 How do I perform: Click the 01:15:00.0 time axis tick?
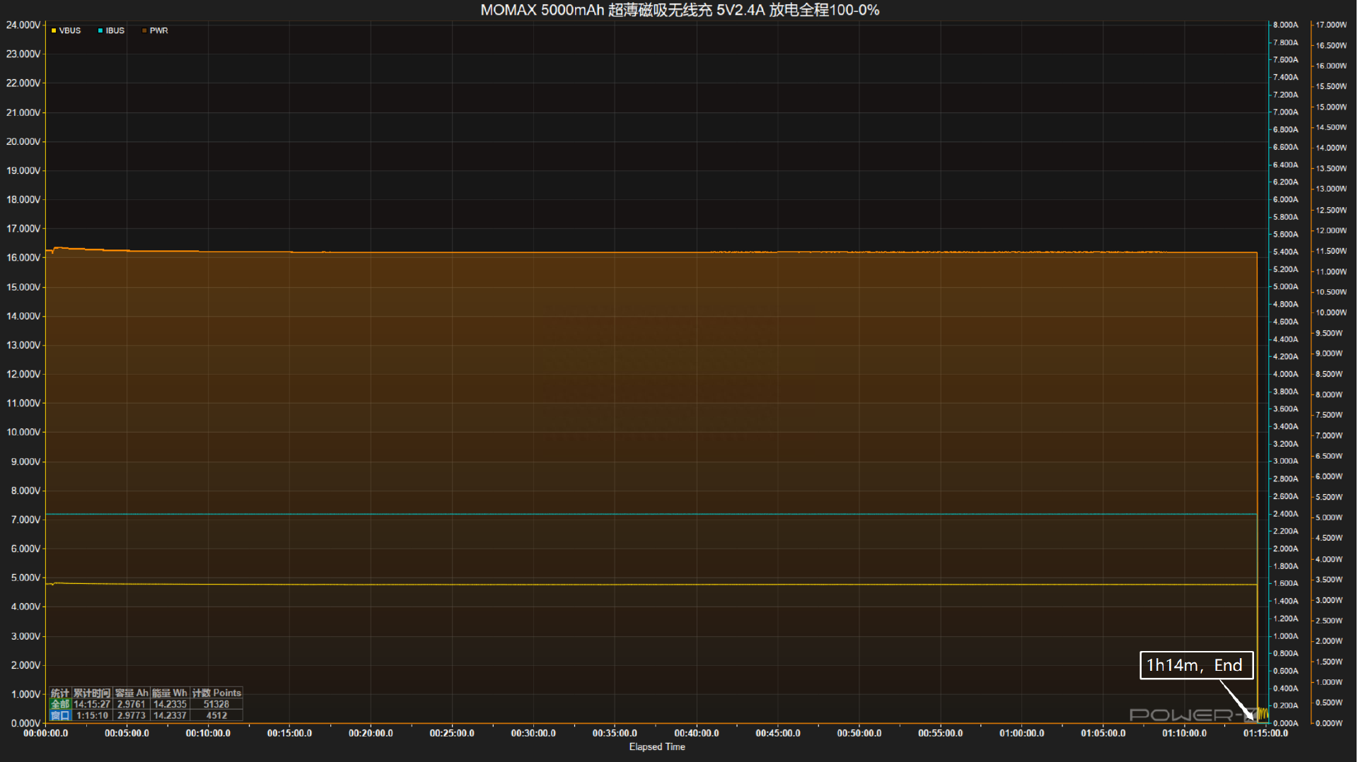click(x=1266, y=733)
